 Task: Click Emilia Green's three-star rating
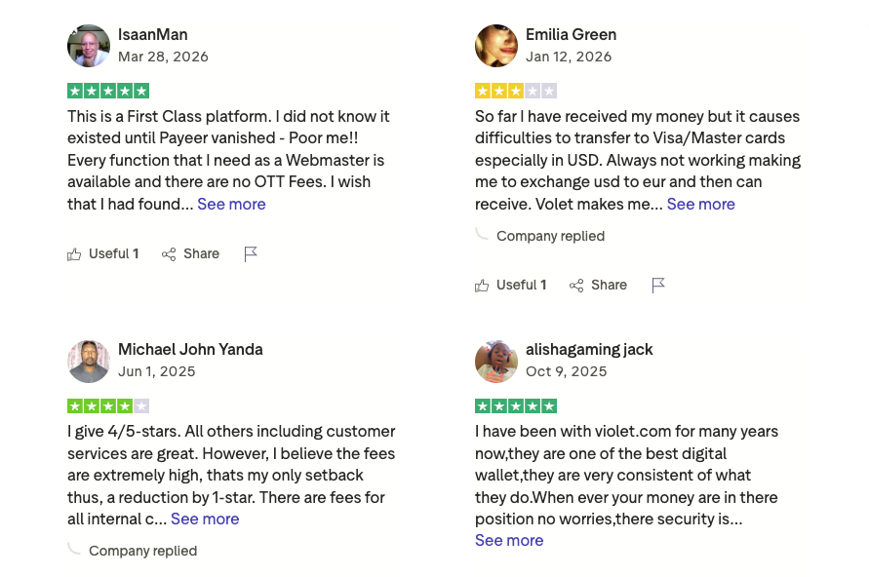(516, 91)
